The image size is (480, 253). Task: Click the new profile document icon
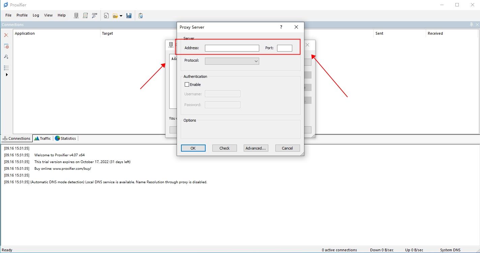pos(106,15)
